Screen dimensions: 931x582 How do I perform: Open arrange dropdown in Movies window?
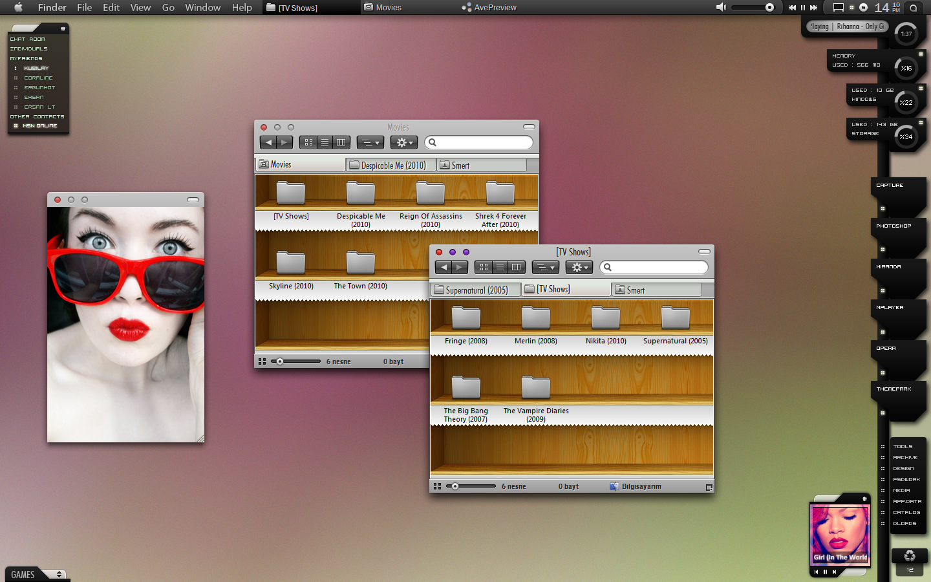pyautogui.click(x=370, y=142)
